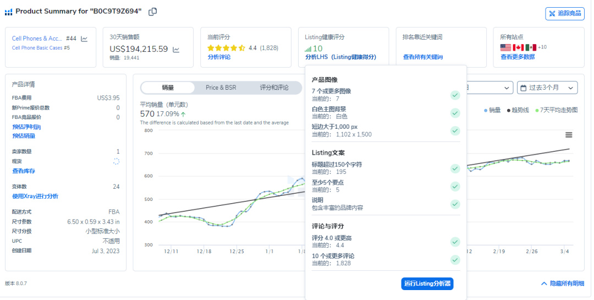Click the average sales figure 570

[147, 114]
